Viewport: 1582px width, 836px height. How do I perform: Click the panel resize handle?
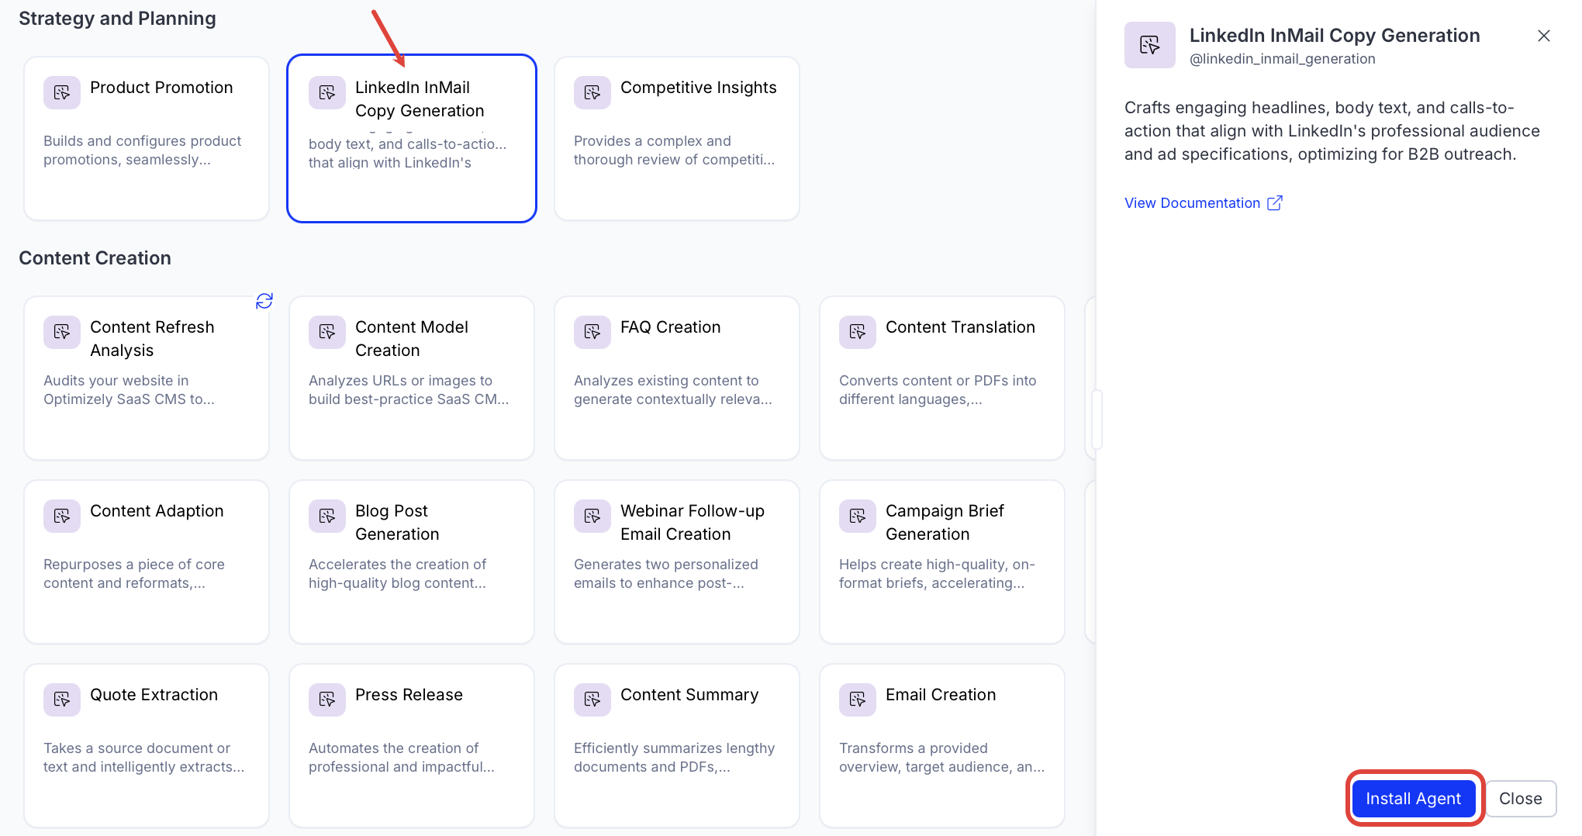tap(1097, 420)
